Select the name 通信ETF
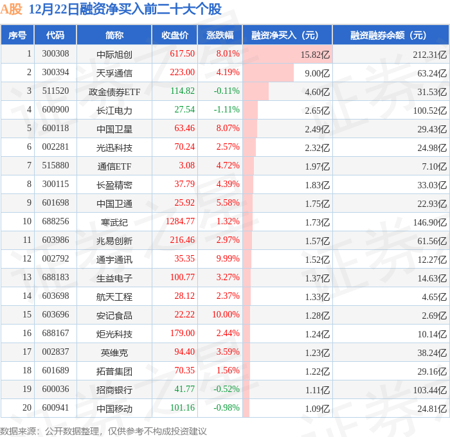 [x=114, y=166]
